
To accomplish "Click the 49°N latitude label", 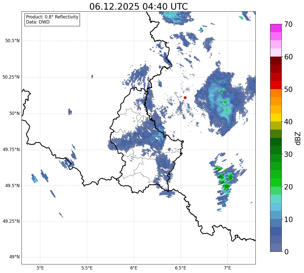I will (14, 257).
